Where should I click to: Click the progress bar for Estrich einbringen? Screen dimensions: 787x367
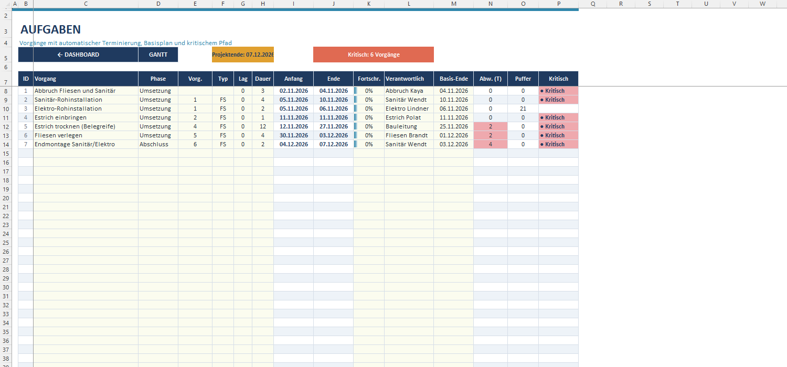369,117
